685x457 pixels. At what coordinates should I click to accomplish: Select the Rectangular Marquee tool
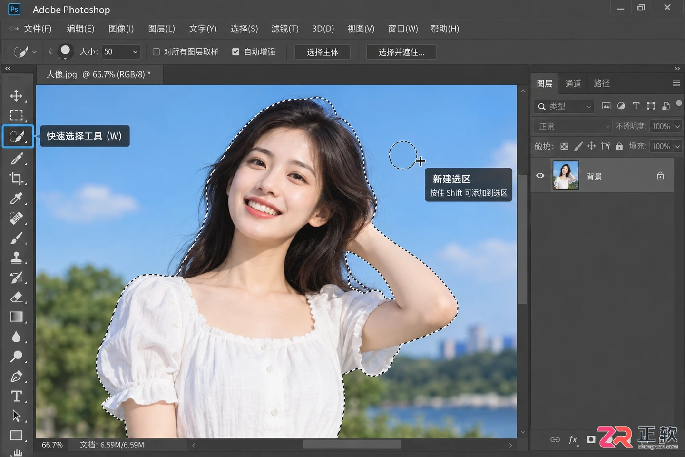pos(16,116)
